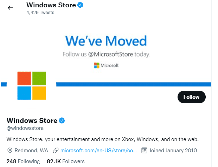Viewport: 218px width, 167px height.
Task: Click the Windows Store title in header
Action: pos(51,5)
